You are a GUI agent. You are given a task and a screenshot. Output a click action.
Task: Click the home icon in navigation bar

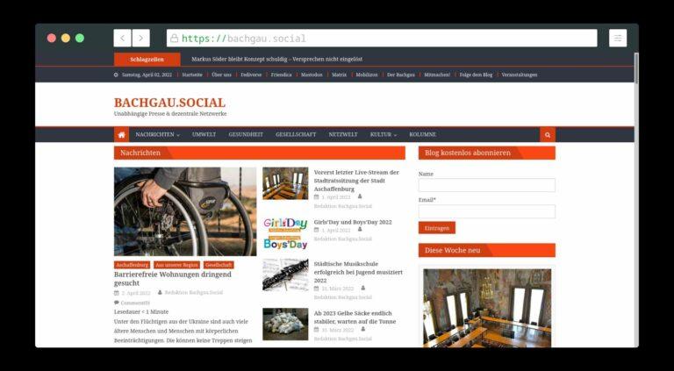click(122, 134)
